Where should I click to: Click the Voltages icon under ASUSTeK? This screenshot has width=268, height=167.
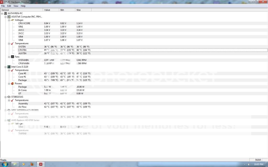click(x=13, y=20)
